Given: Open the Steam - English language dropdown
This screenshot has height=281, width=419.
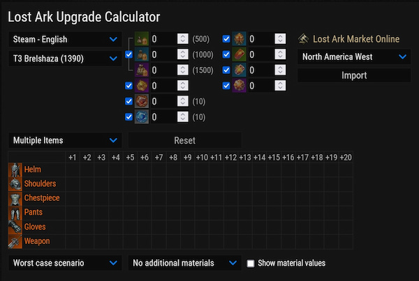Looking at the screenshot, I should tap(66, 40).
